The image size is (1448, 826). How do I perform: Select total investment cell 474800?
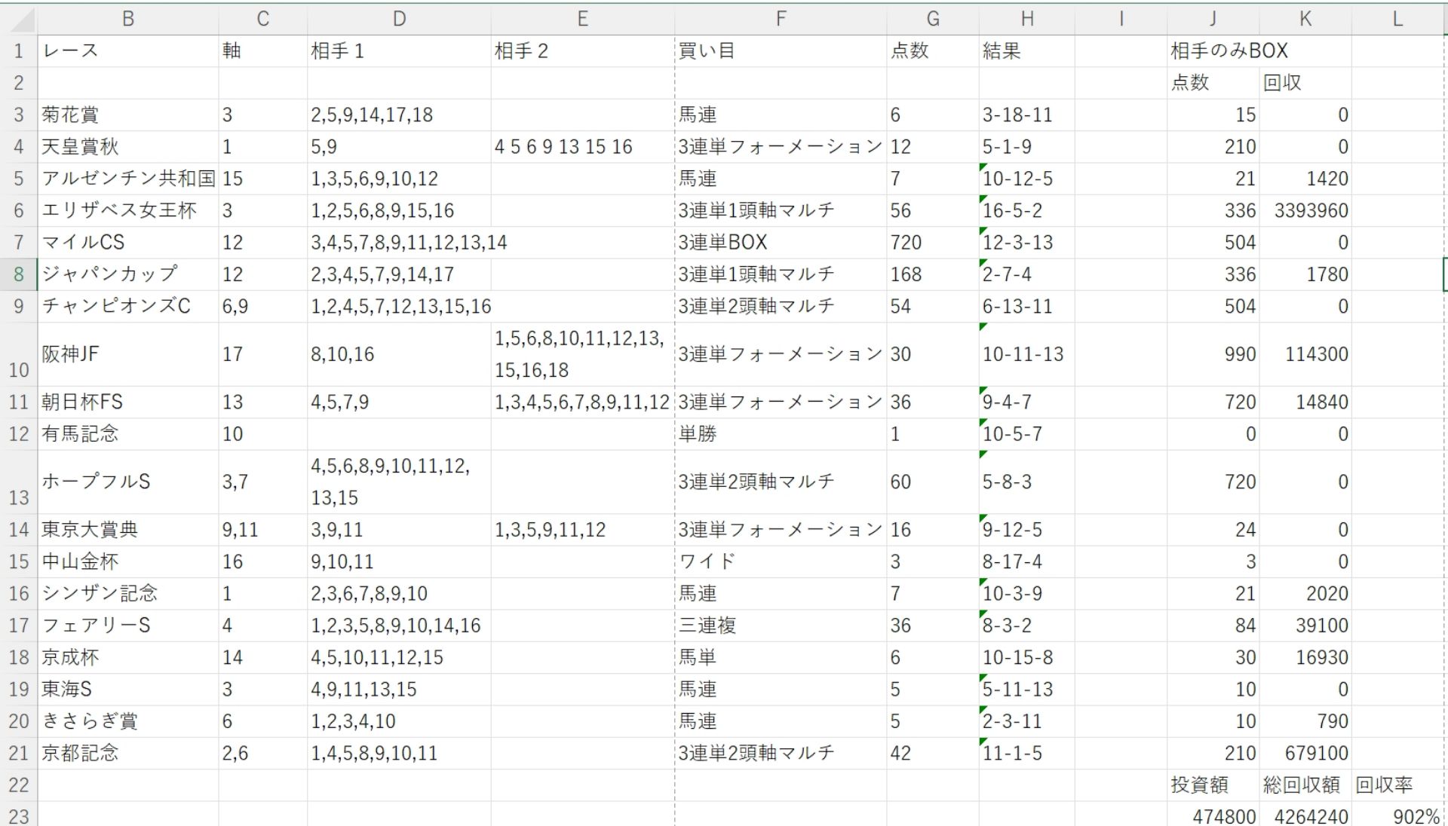(x=1224, y=816)
